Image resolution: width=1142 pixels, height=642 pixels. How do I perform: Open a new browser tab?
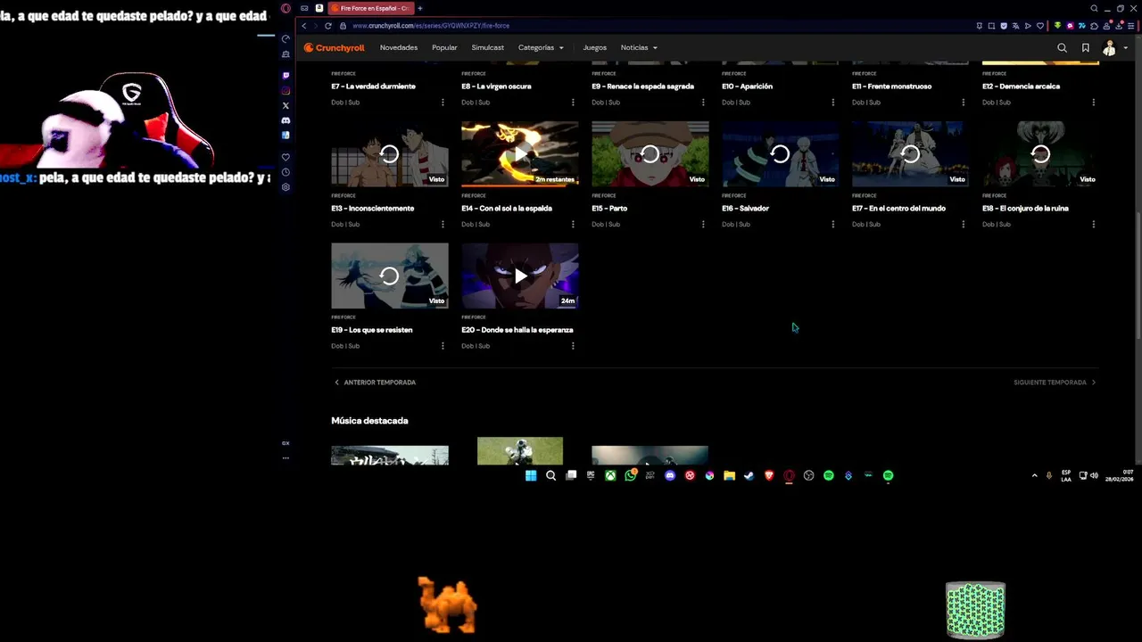pos(420,8)
